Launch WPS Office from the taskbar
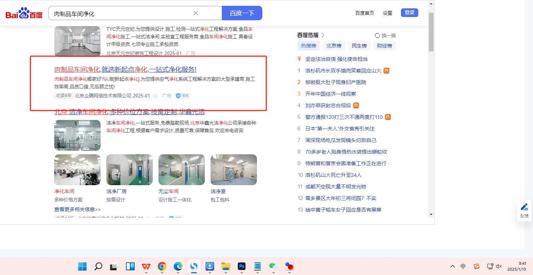Image resolution: width=533 pixels, height=275 pixels. point(146,267)
